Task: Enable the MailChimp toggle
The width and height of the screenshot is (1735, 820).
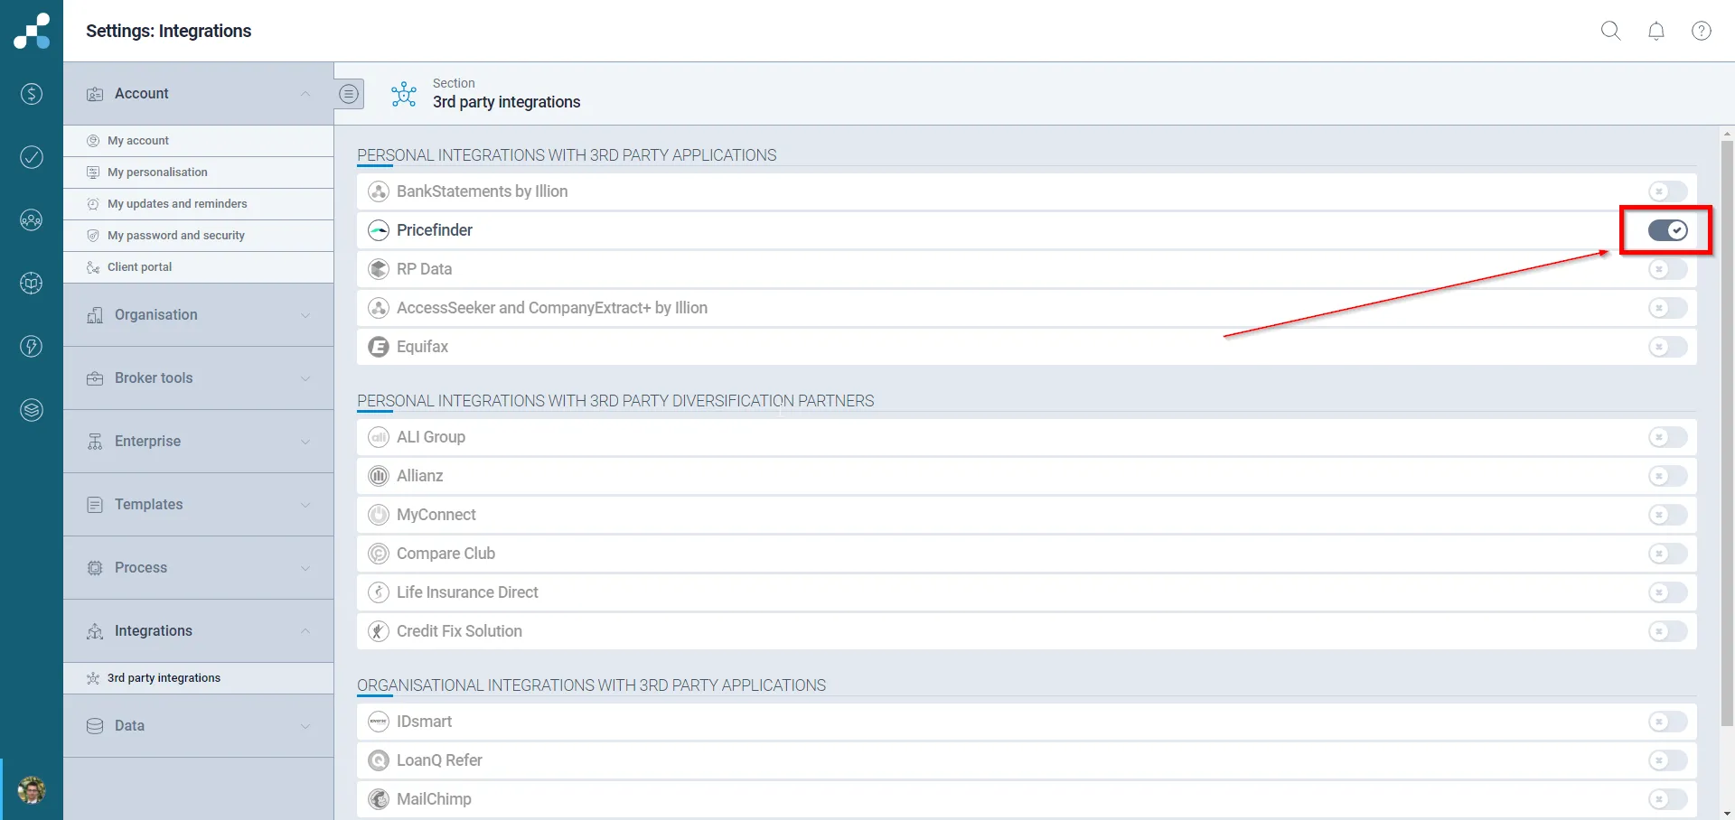Action: point(1667,799)
